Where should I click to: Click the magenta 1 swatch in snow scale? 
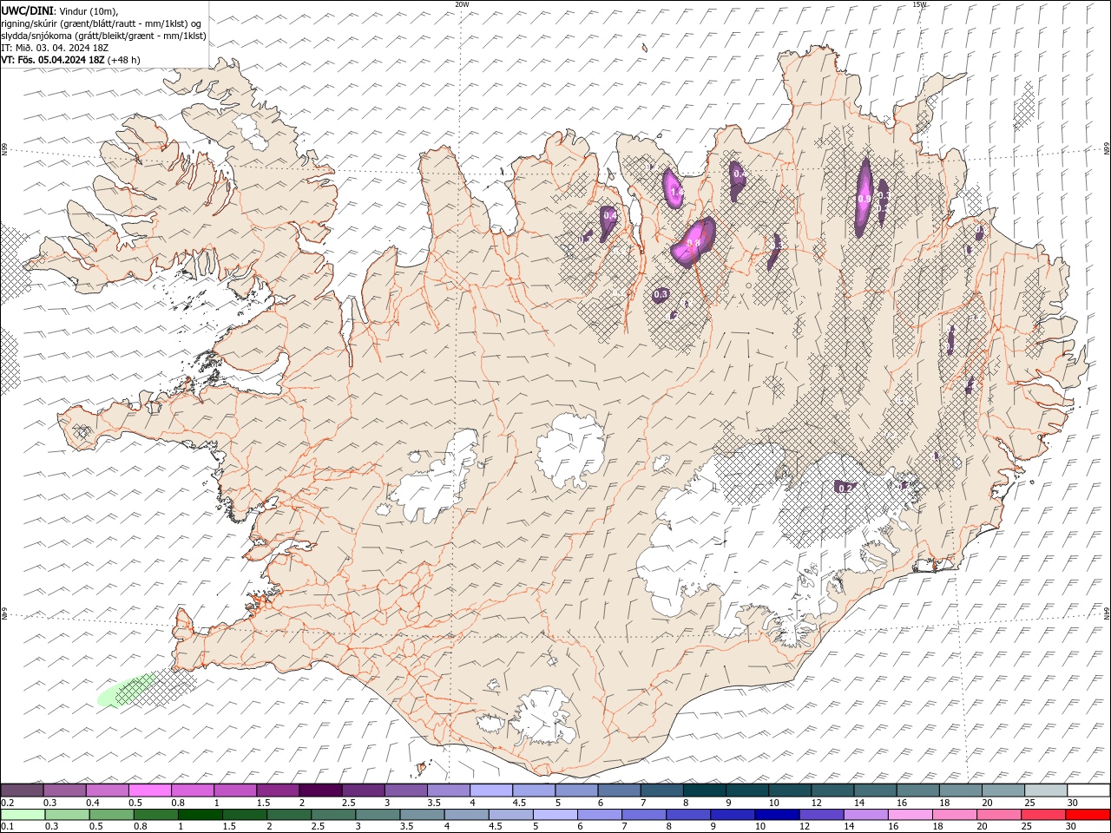click(x=234, y=790)
